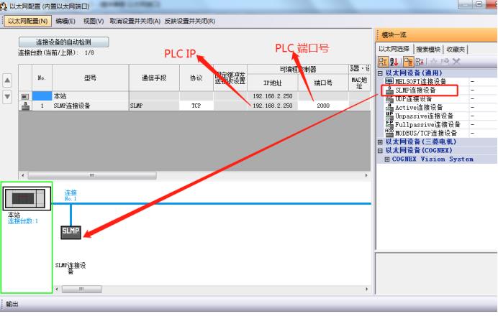This screenshot has width=498, height=316.
Task: Select MODBUS/TCP连接设备 entry icon
Action: click(x=389, y=133)
